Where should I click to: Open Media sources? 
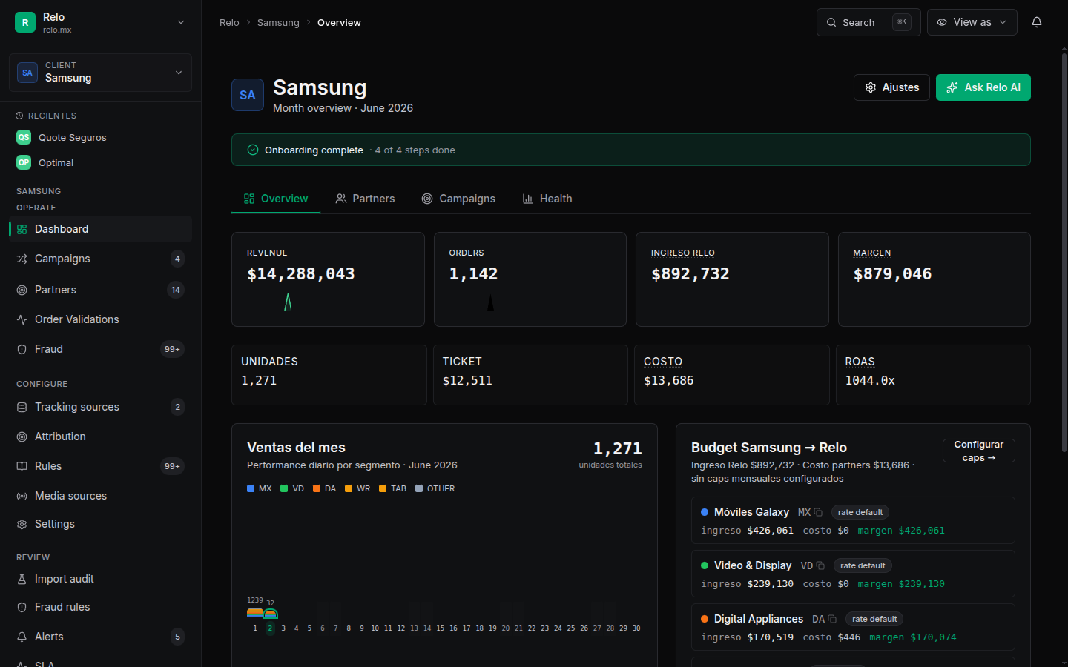tap(100, 496)
